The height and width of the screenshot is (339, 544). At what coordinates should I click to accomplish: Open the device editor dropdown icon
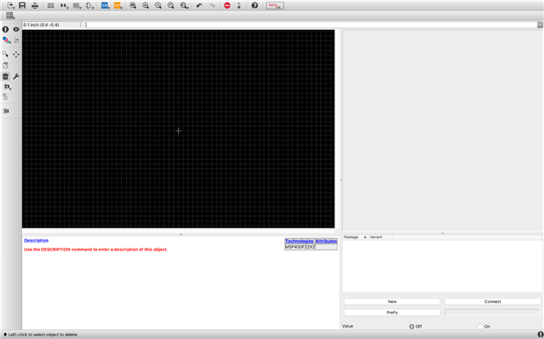(64, 5)
